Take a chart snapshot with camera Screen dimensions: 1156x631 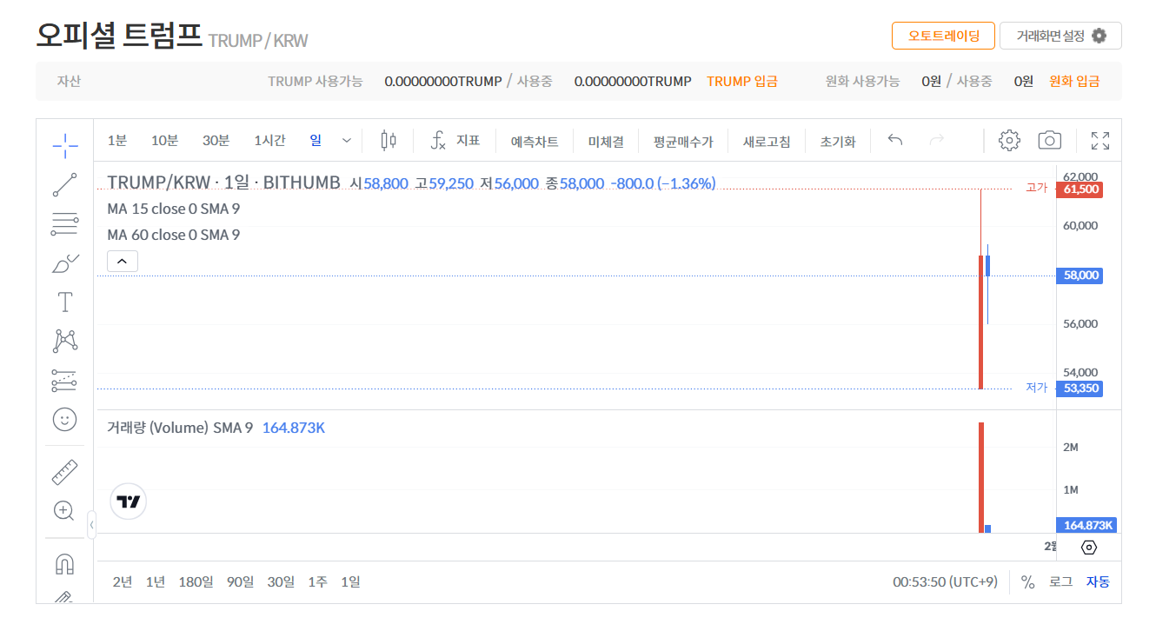click(x=1050, y=140)
